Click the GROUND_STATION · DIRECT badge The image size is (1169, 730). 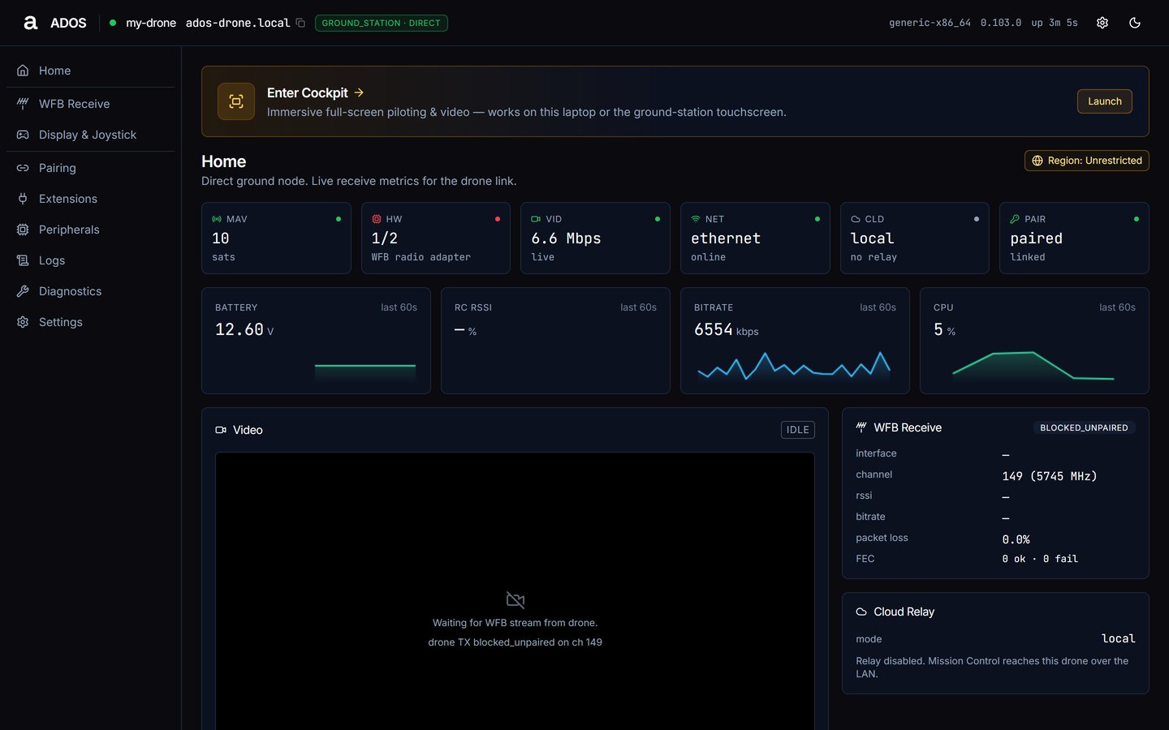pyautogui.click(x=381, y=23)
